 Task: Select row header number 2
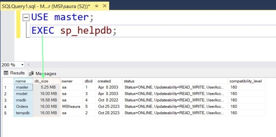(x=8, y=94)
